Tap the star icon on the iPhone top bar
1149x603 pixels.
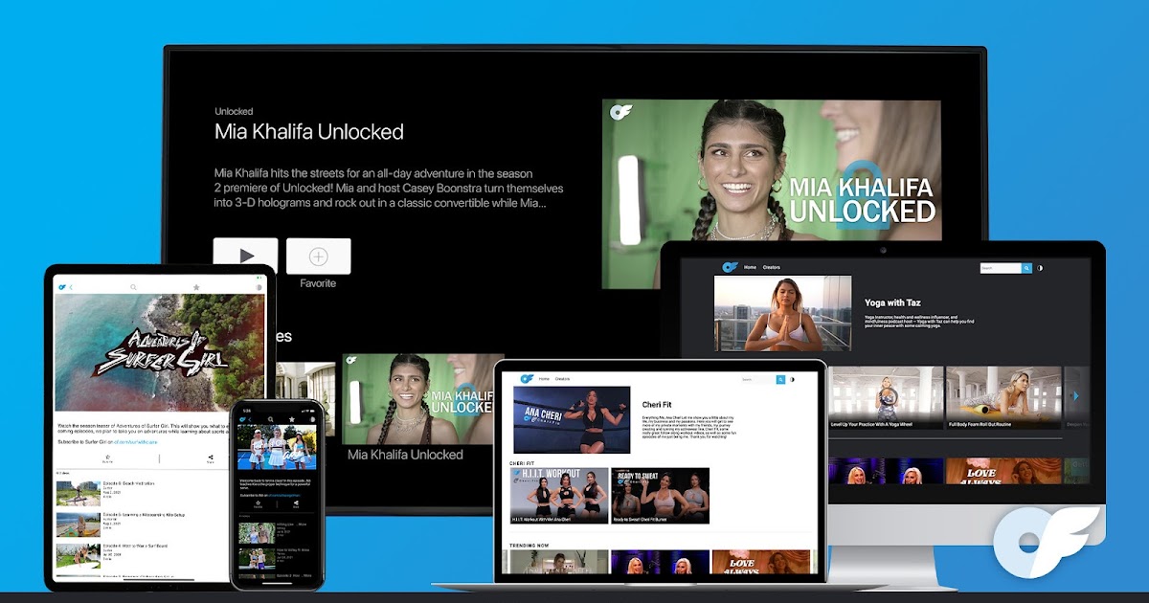(292, 419)
